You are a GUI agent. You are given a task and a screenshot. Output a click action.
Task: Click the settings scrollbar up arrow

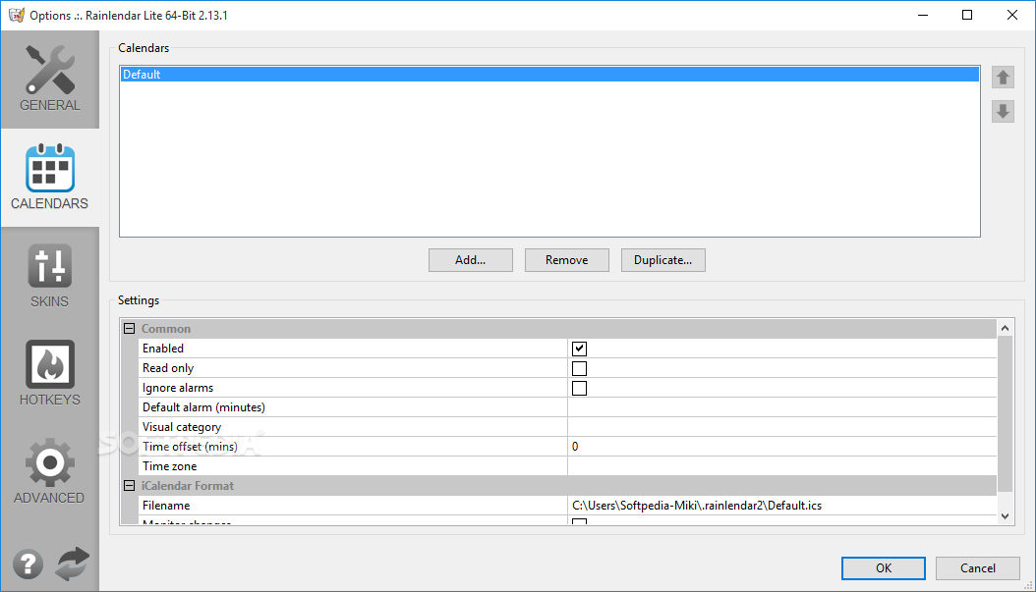coord(1005,327)
